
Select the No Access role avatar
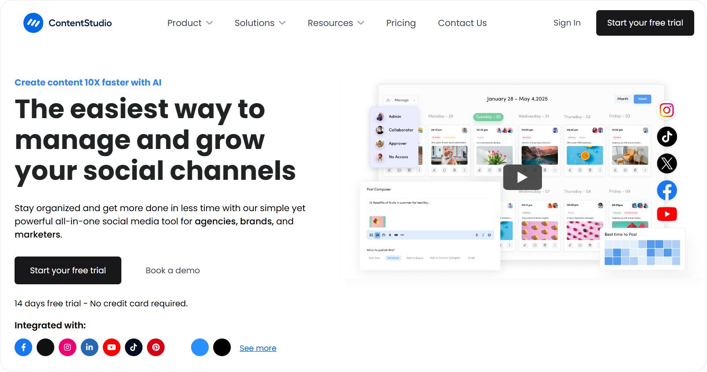(x=380, y=157)
